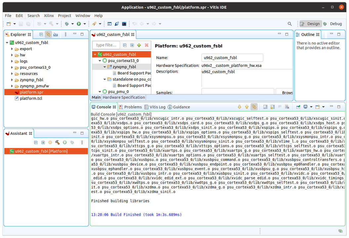This screenshot has height=238, width=349.
Task: Click the Clear Console icon
Action: [x=287, y=107]
